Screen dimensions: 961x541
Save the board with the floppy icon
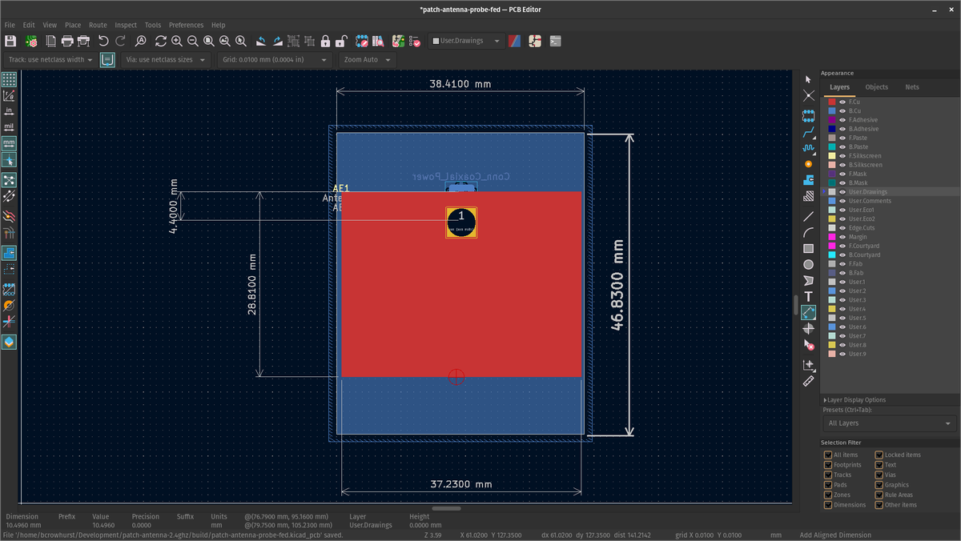pyautogui.click(x=10, y=41)
